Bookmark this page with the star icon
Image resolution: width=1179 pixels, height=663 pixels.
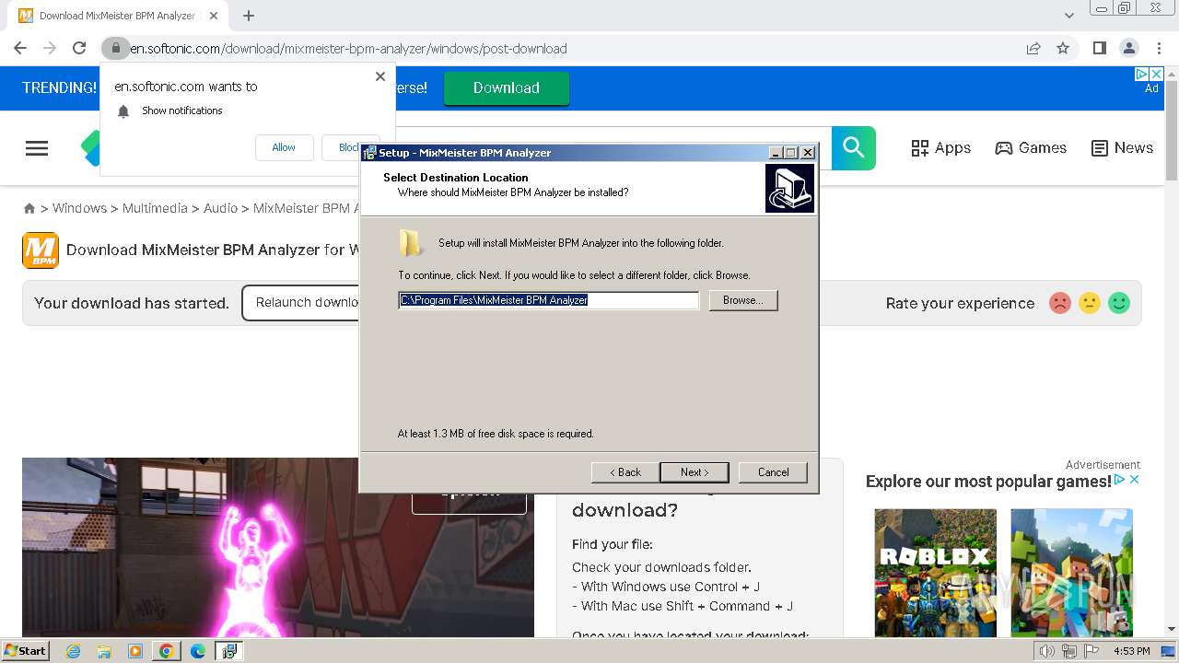coord(1063,48)
